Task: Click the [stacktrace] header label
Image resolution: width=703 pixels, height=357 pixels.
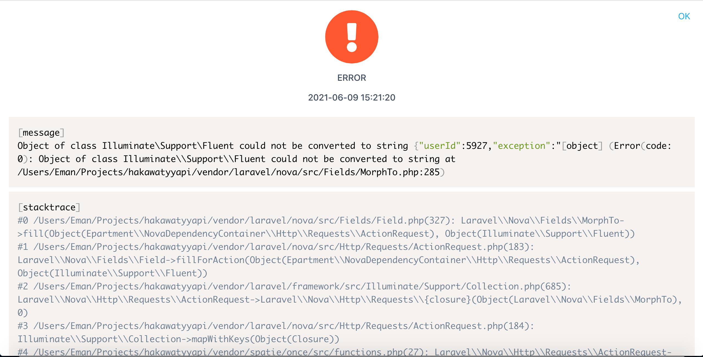Action: 49,207
